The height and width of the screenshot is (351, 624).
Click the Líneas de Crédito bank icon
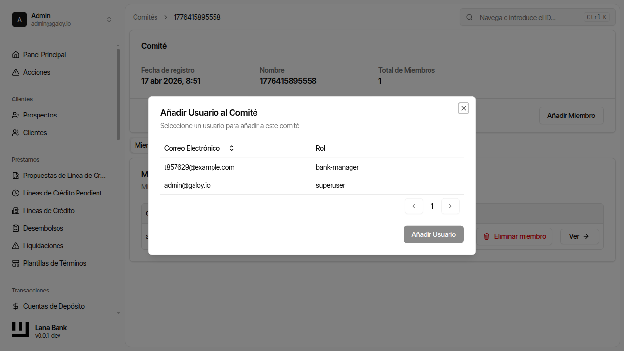16,211
